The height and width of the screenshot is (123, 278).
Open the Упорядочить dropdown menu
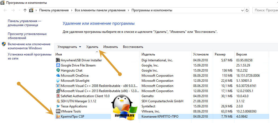pyautogui.click(x=69, y=47)
